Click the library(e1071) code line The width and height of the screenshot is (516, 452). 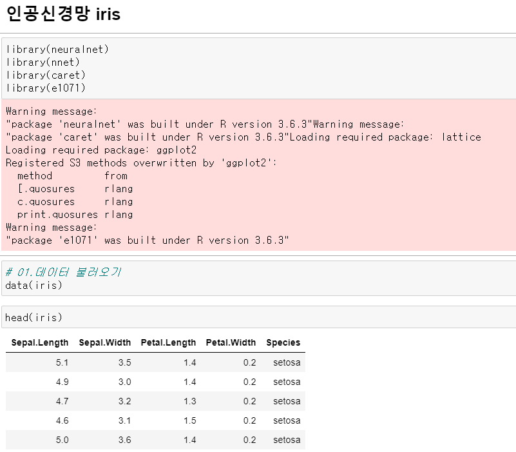point(46,88)
